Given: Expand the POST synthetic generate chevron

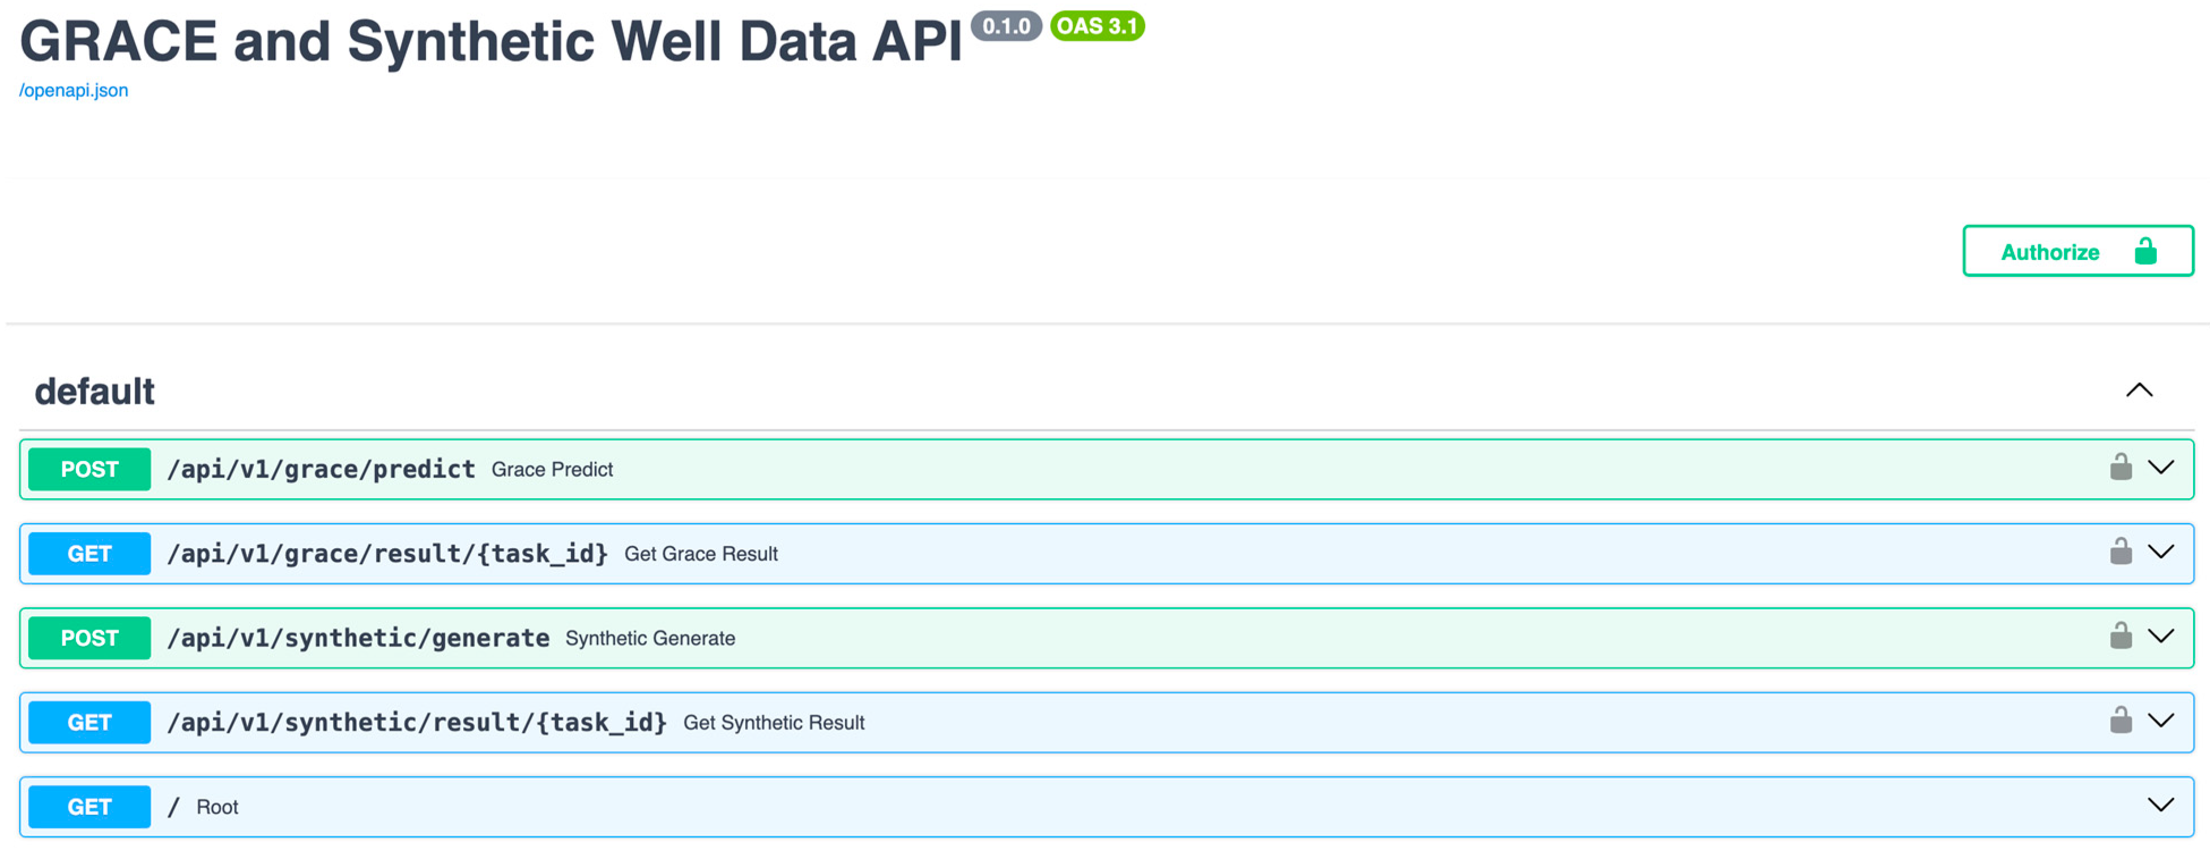Looking at the screenshot, I should [x=2160, y=636].
